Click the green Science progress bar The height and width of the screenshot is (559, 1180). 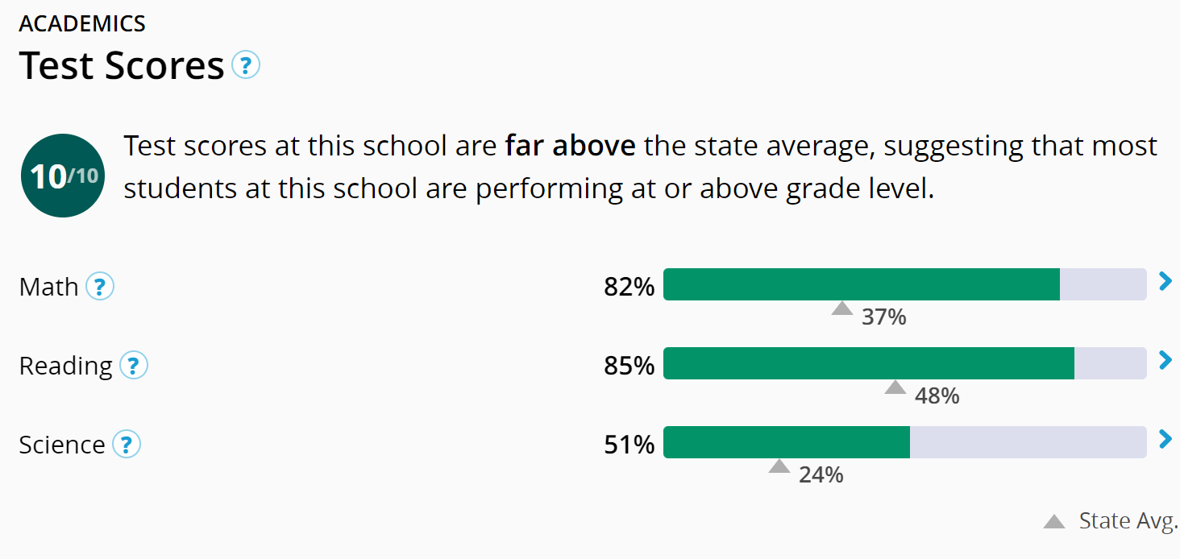[786, 442]
